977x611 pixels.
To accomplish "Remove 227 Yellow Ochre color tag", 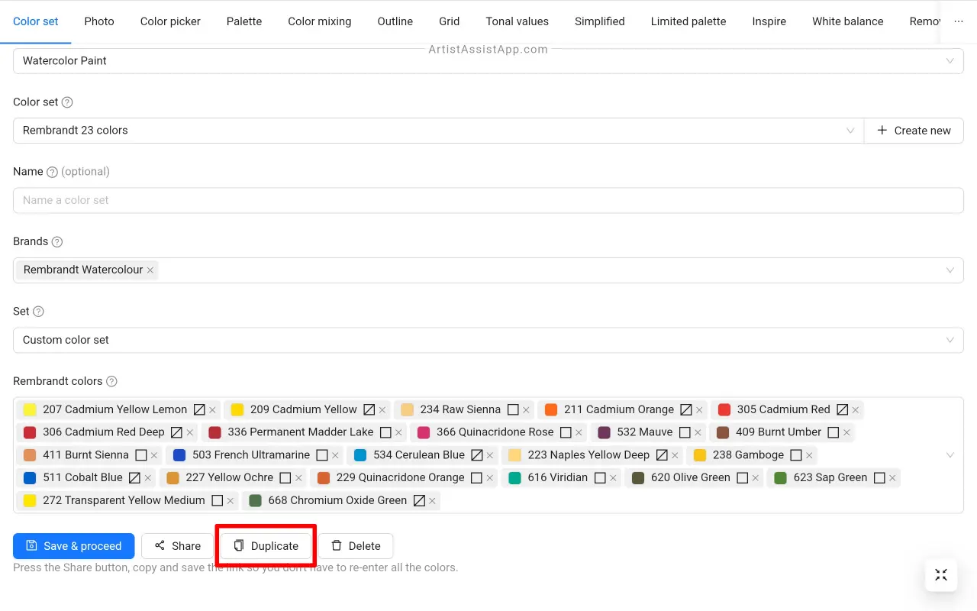I will [x=298, y=479].
